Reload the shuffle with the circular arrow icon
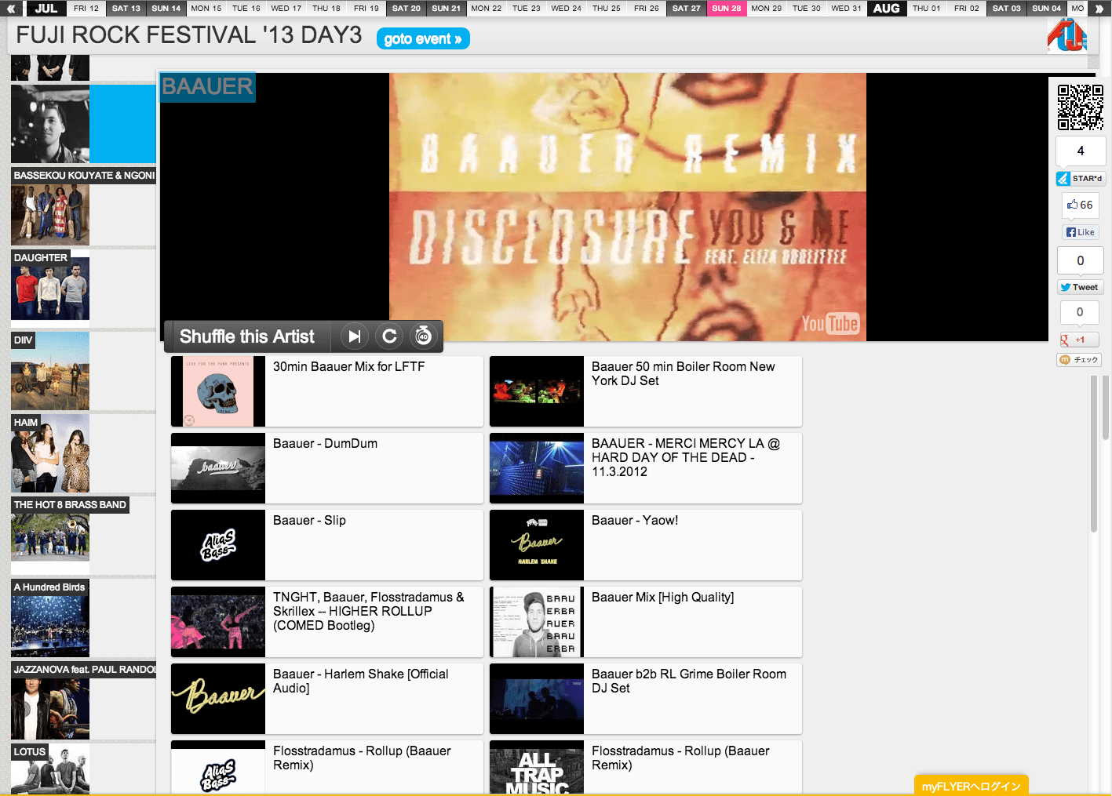 (389, 336)
